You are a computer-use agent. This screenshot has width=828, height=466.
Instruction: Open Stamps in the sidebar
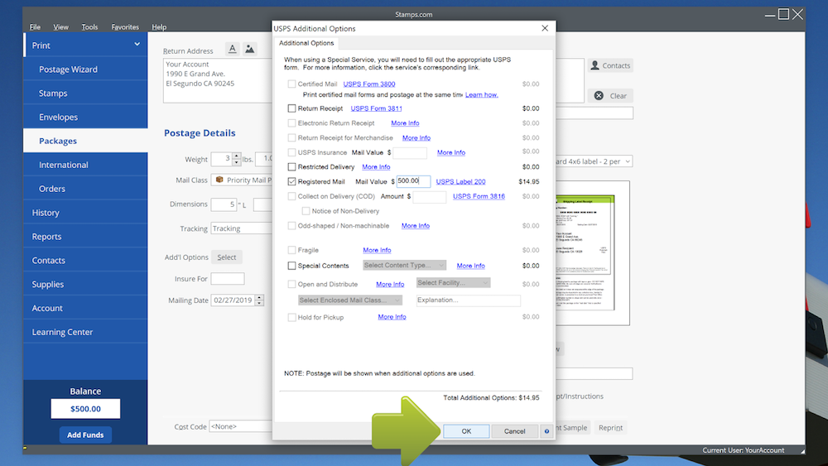(x=85, y=93)
